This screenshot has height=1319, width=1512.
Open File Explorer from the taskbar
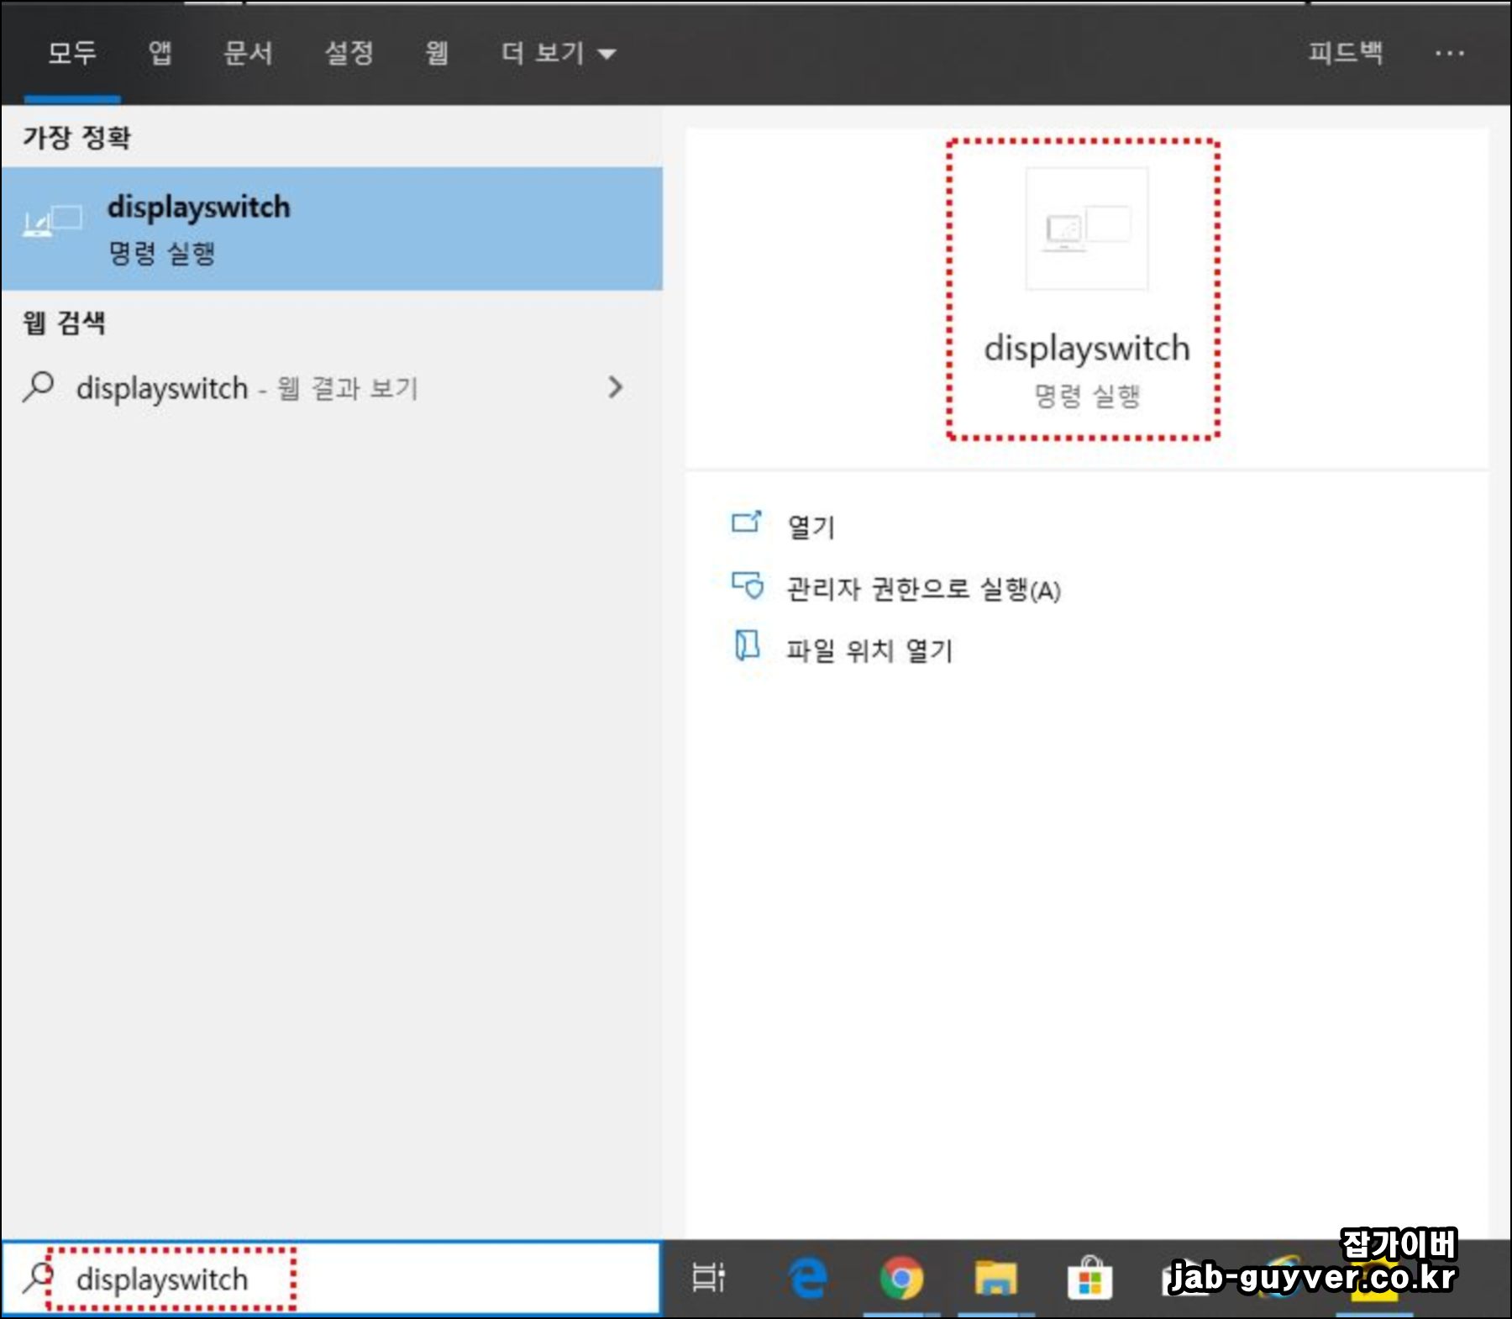tap(995, 1278)
